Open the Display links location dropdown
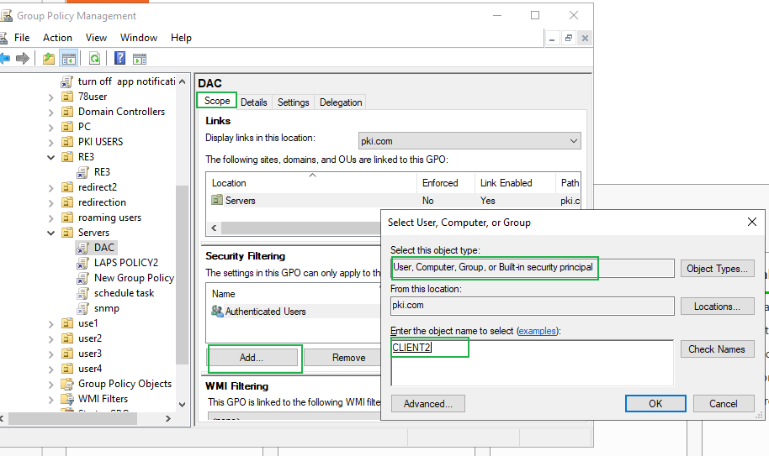Viewport: 769px width, 456px height. coord(573,141)
